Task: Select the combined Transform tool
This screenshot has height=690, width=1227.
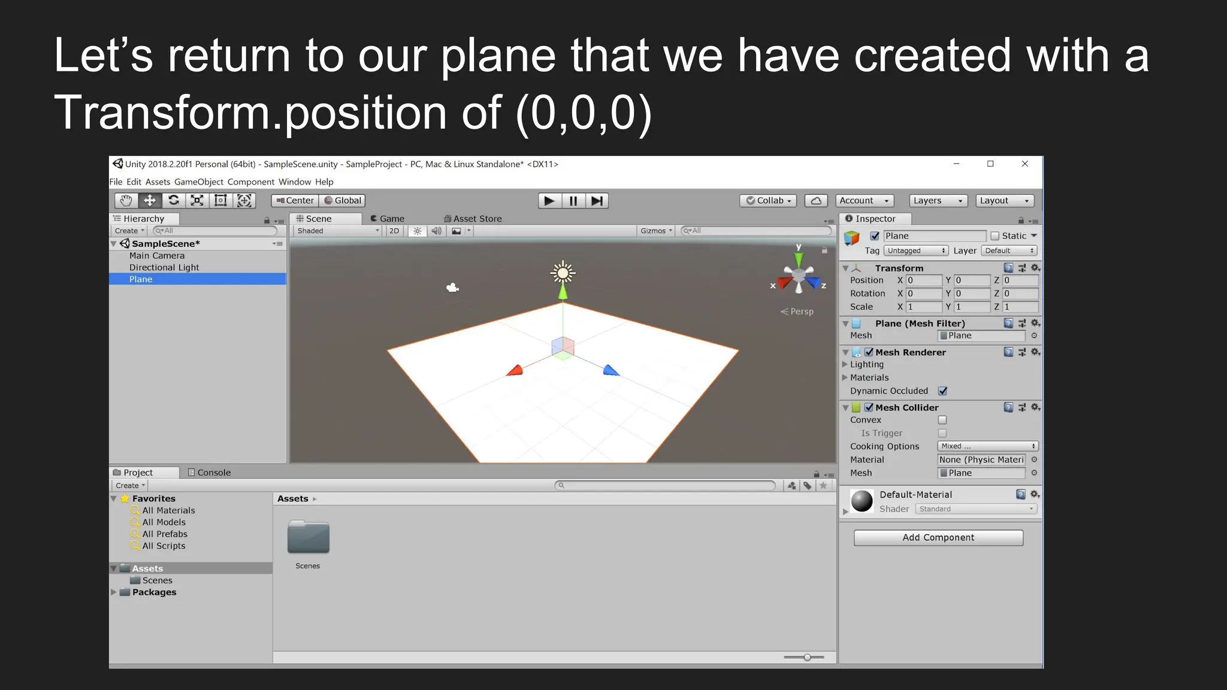Action: coord(244,201)
